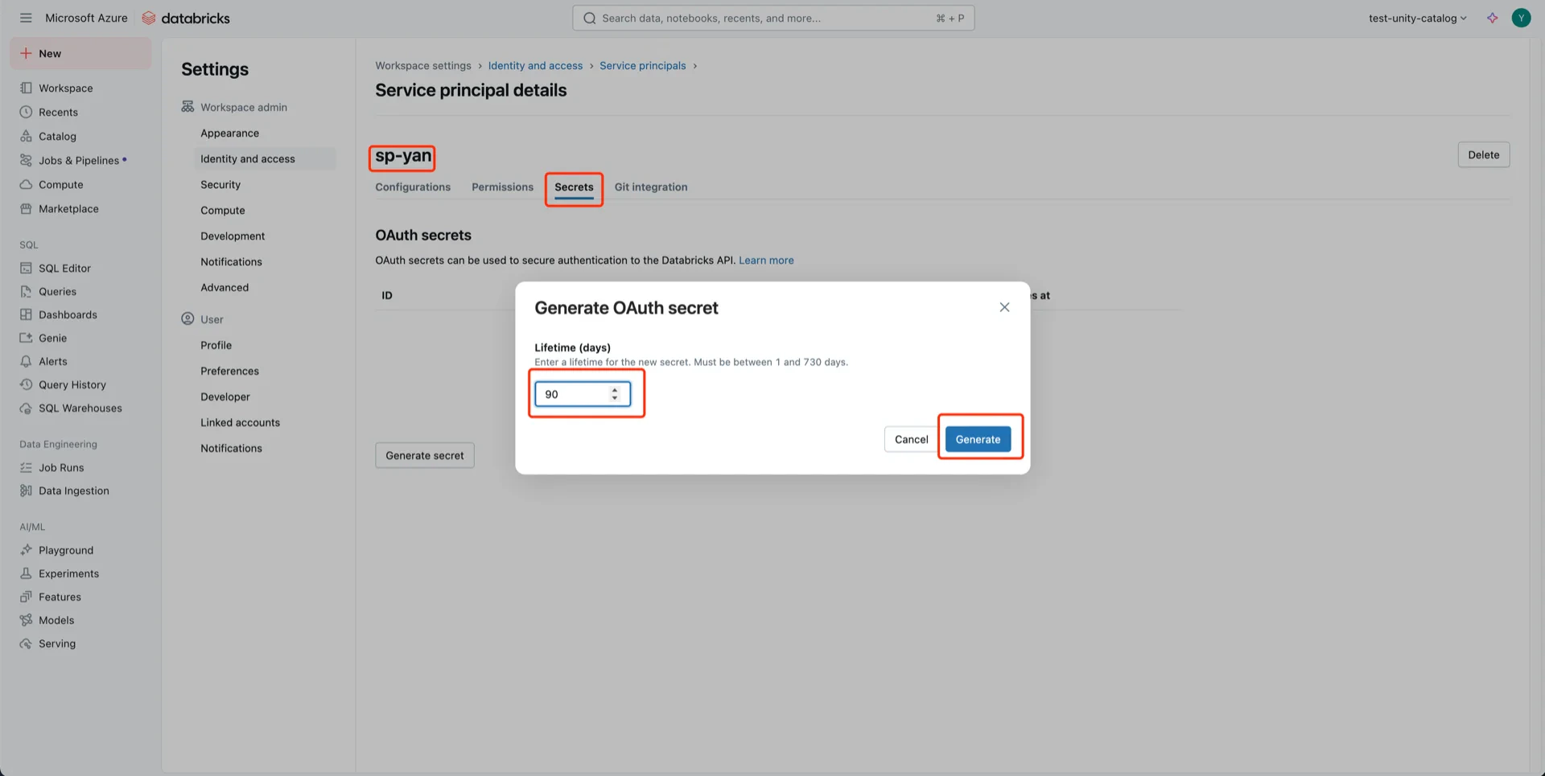Open Developer settings
This screenshot has height=776, width=1545.
[x=225, y=396]
